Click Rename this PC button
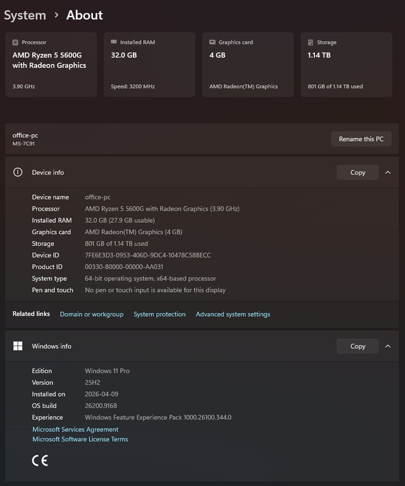The width and height of the screenshot is (405, 486). click(361, 139)
